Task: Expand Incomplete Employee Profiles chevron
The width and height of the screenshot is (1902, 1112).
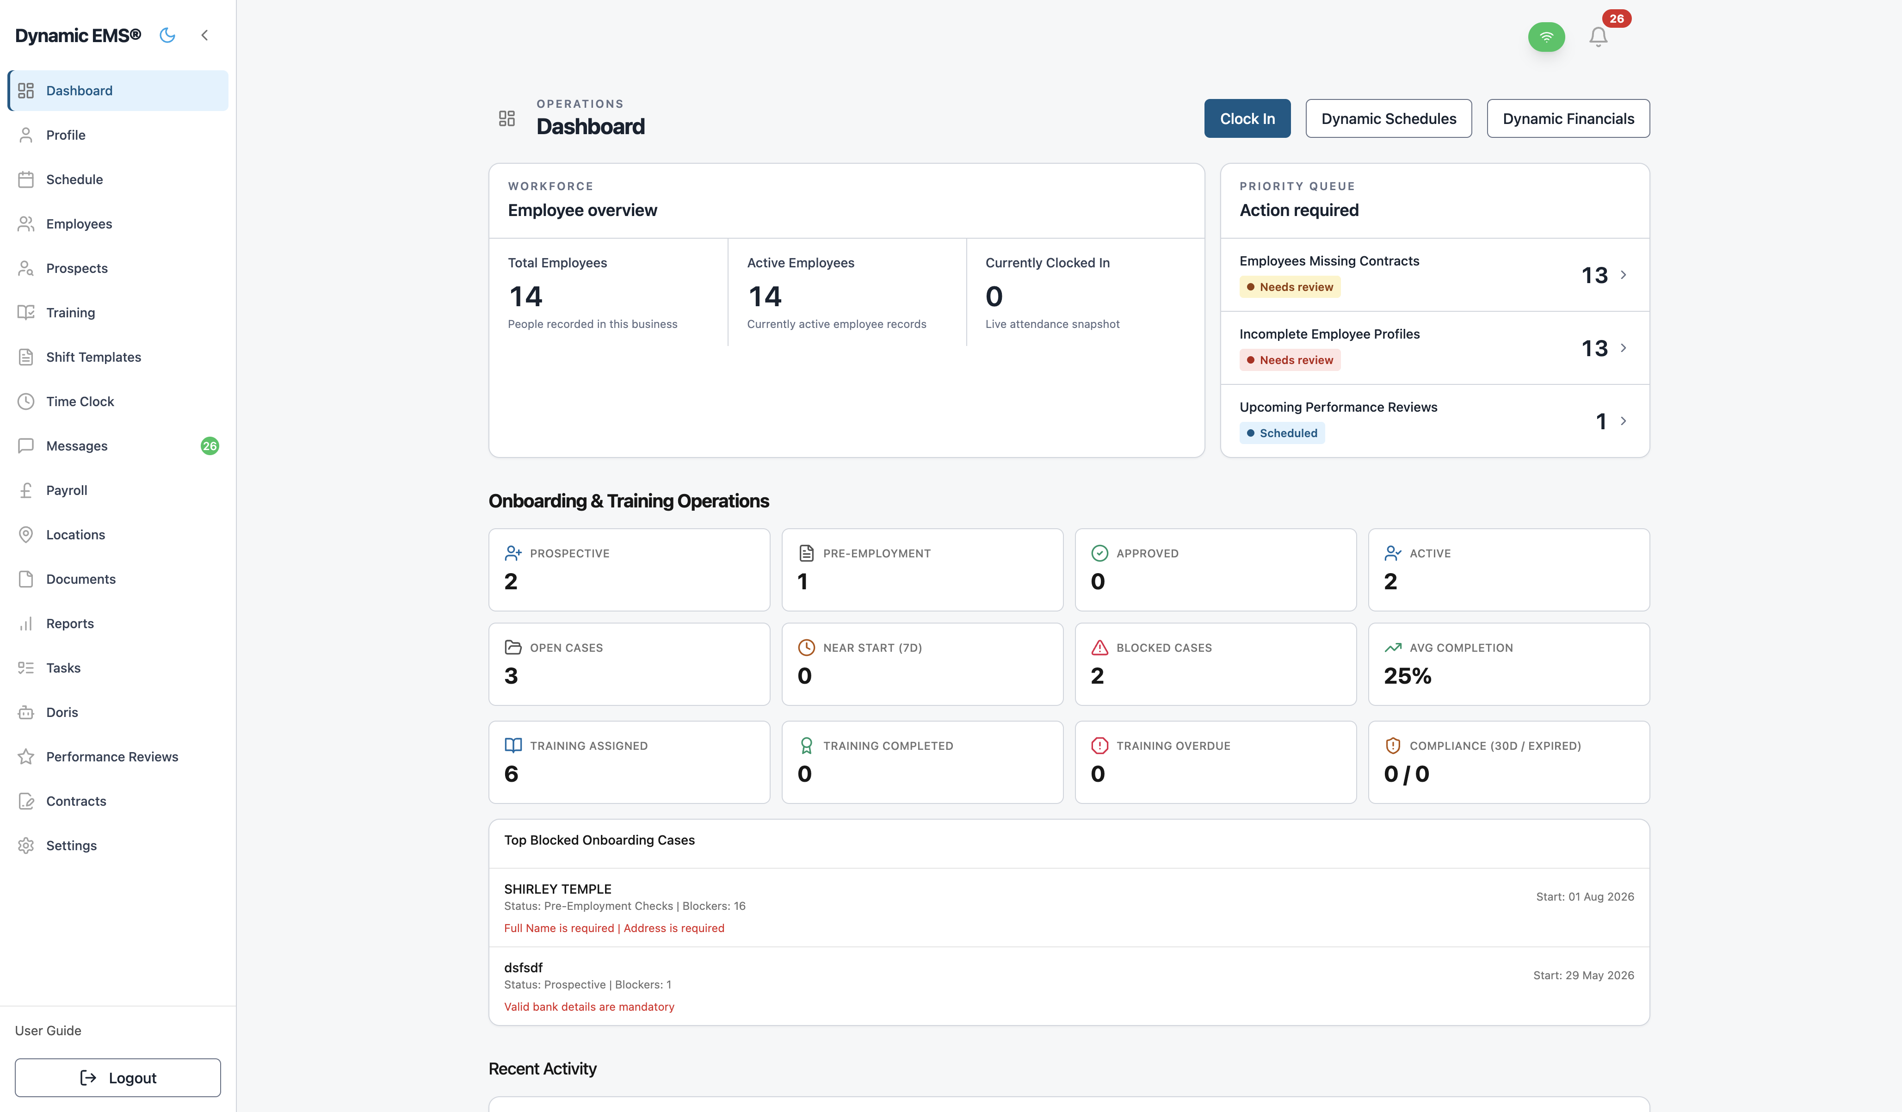Action: click(x=1623, y=348)
